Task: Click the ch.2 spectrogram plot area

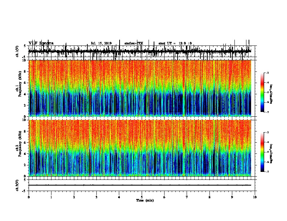Action: 140,148
